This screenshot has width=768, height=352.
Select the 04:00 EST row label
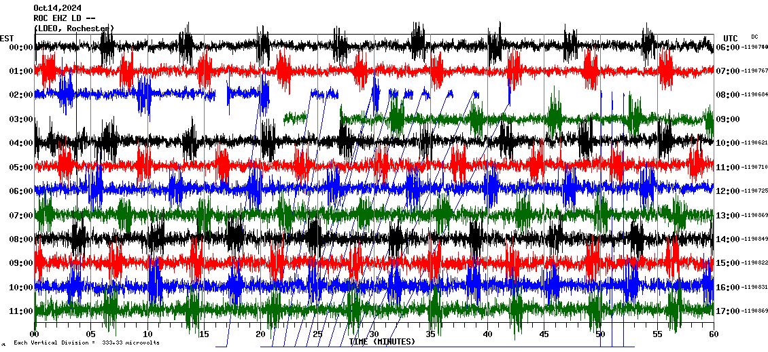click(22, 143)
